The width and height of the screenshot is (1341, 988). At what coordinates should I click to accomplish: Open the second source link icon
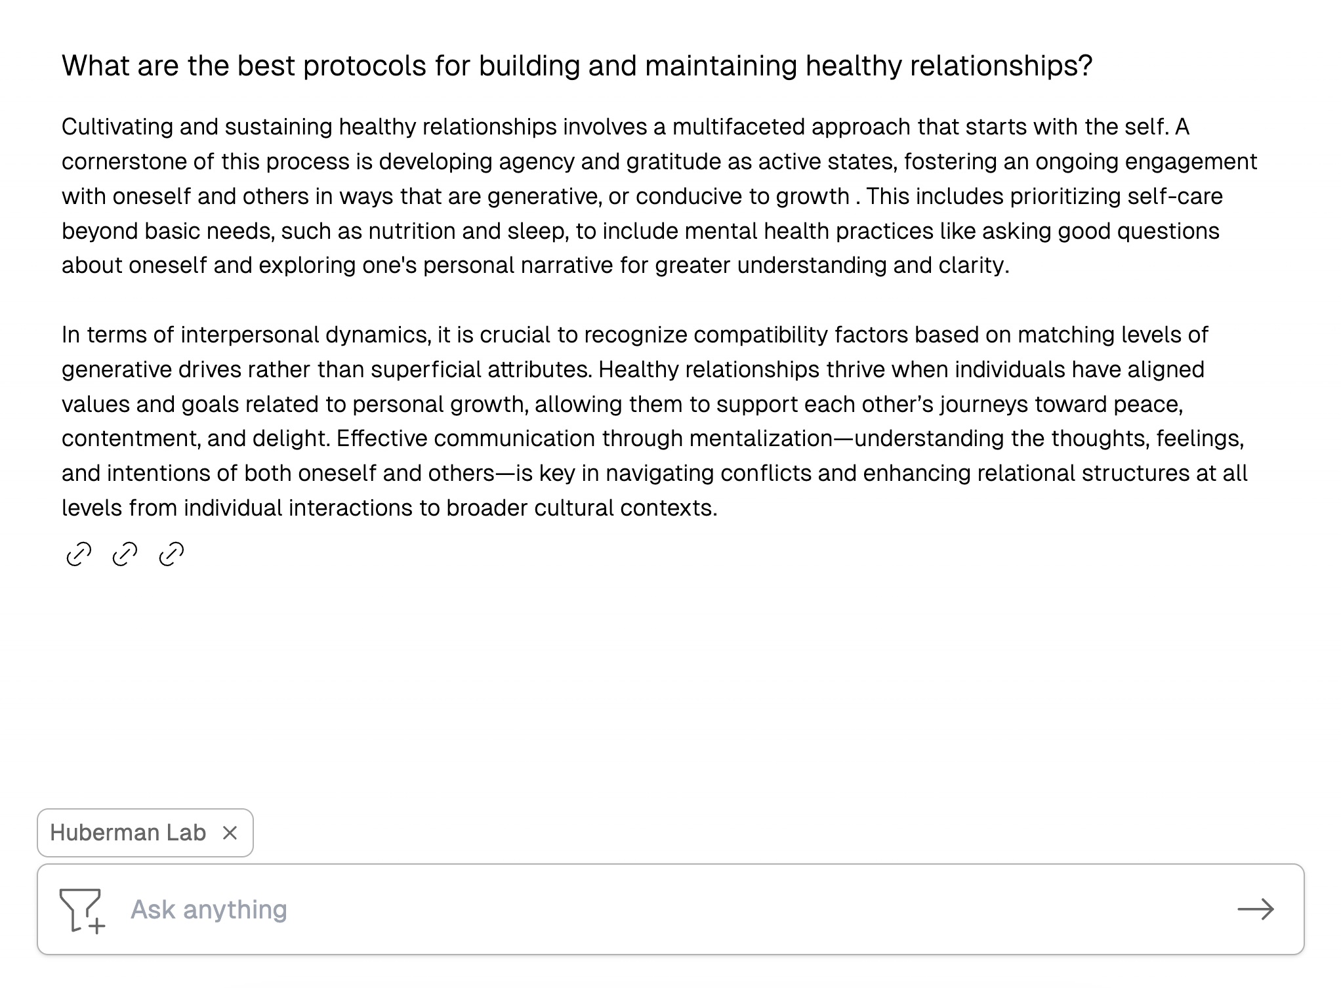click(125, 554)
